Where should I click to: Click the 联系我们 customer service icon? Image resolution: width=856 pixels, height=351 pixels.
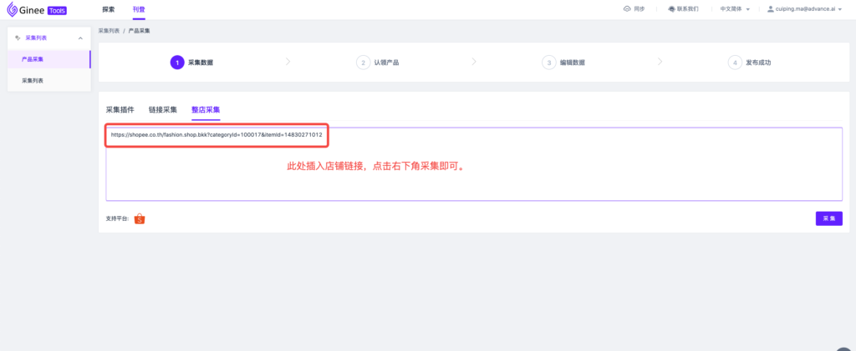click(x=671, y=8)
